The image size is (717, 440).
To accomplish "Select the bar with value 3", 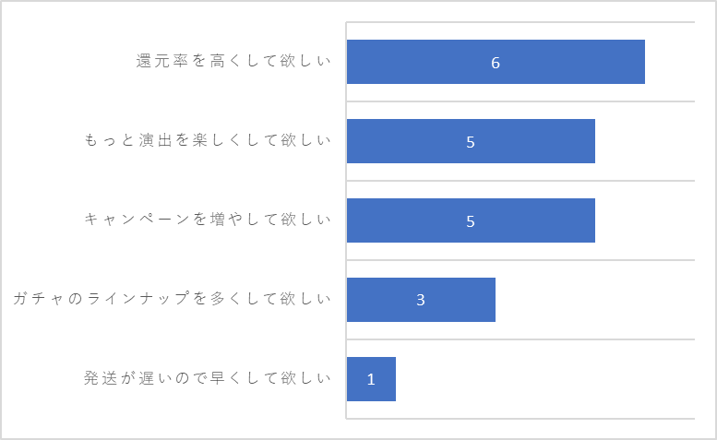I will coord(421,300).
